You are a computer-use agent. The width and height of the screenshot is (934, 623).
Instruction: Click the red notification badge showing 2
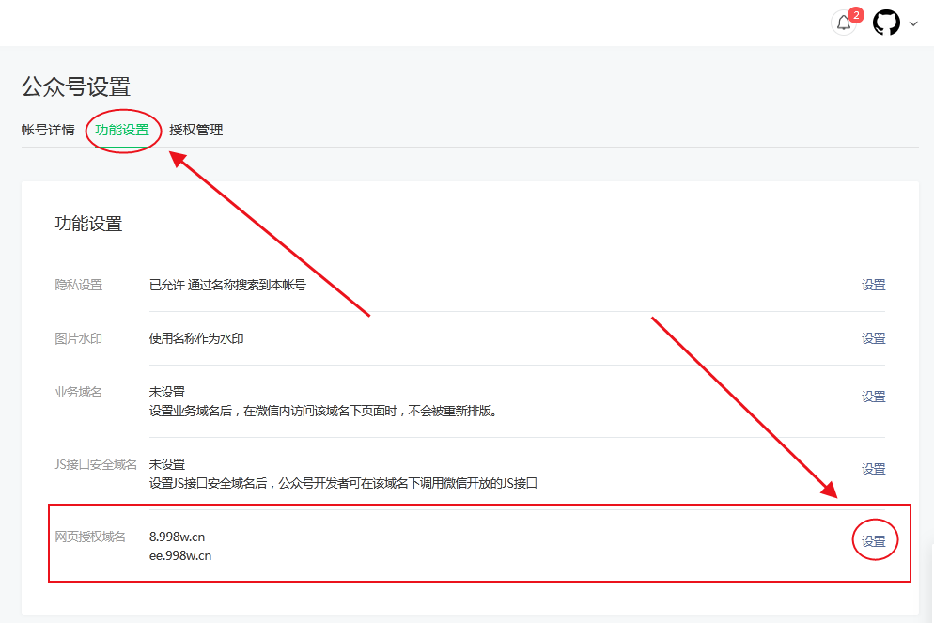point(856,15)
